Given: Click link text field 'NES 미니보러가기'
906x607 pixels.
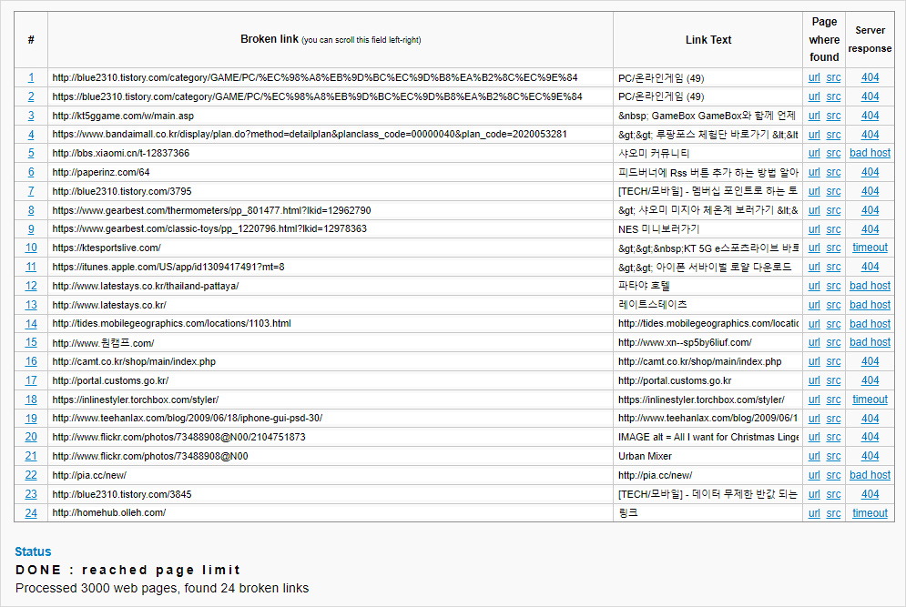Looking at the screenshot, I should pos(707,229).
